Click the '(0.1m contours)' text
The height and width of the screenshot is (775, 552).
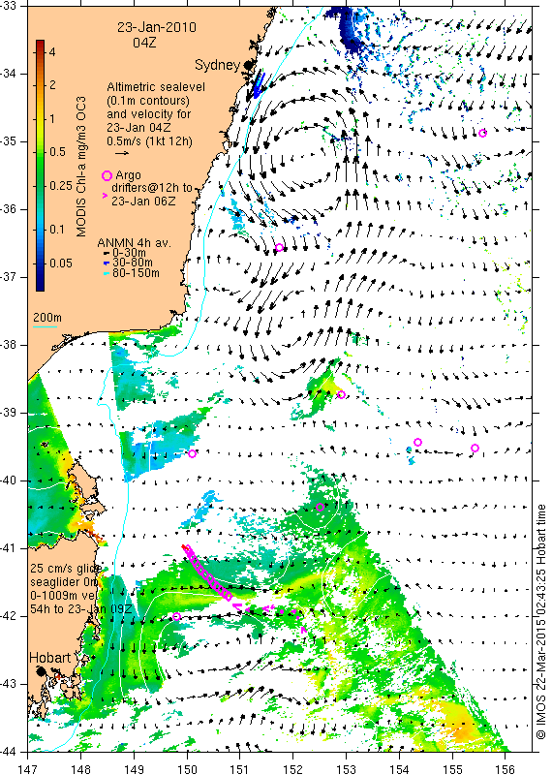tap(148, 101)
